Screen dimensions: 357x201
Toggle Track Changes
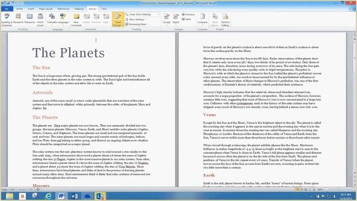[x=118, y=20]
